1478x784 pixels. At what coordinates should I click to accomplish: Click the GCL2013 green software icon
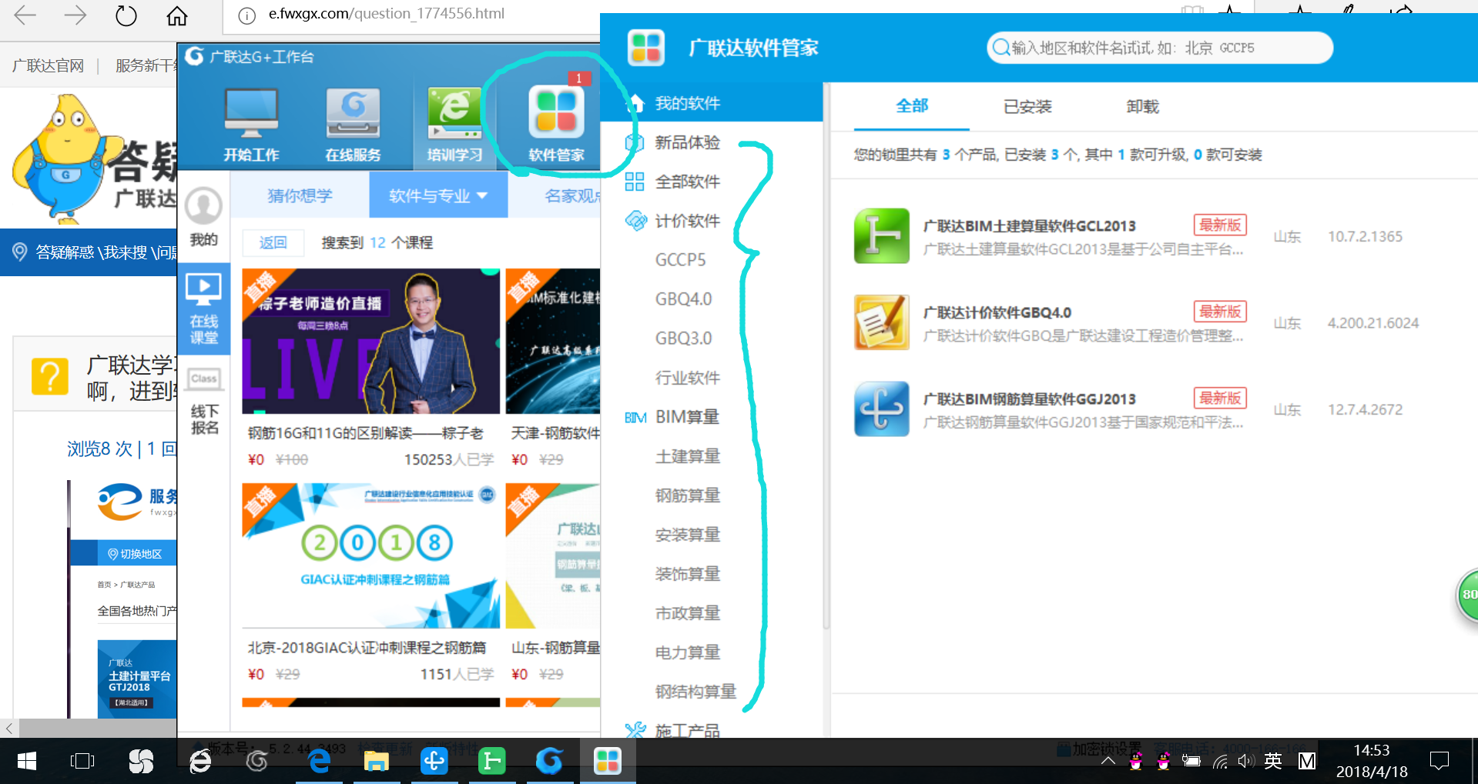click(881, 235)
